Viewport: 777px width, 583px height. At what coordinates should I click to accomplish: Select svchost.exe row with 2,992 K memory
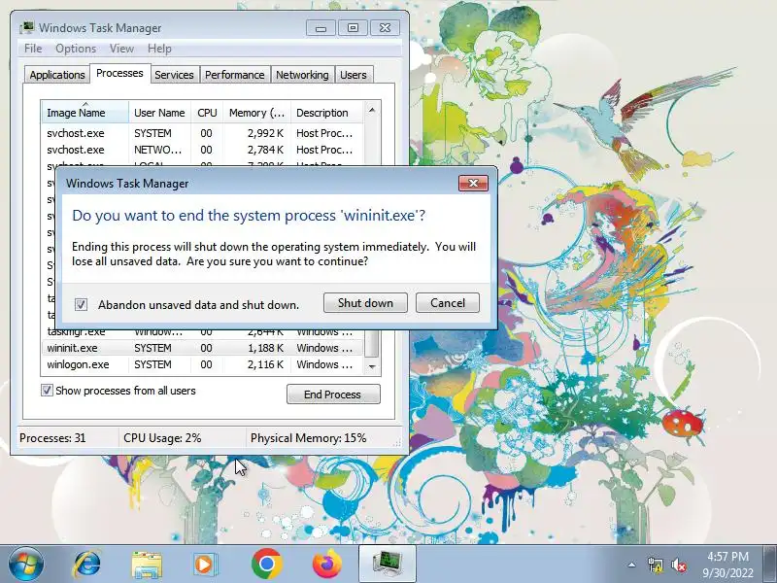point(203,133)
